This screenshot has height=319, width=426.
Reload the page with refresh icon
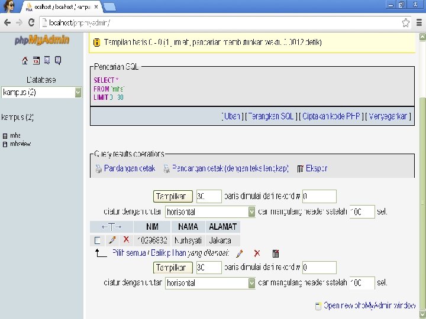click(31, 22)
